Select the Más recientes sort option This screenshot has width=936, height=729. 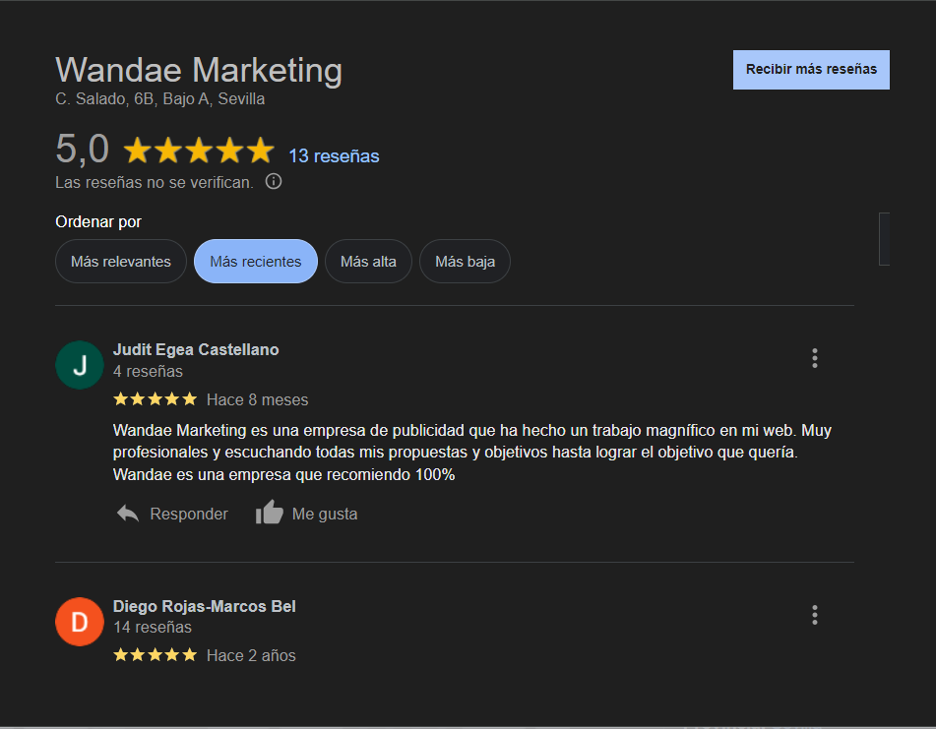pyautogui.click(x=256, y=262)
